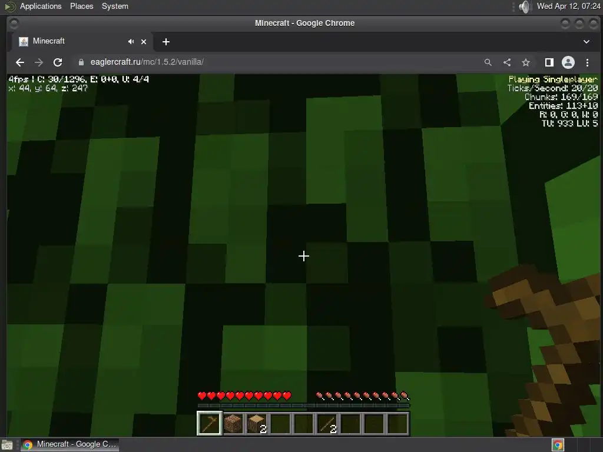Select the sticks hotbar slot
The height and width of the screenshot is (452, 603).
click(327, 424)
